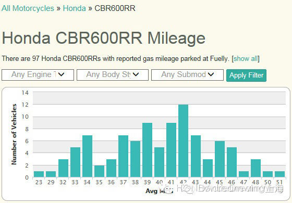Click the 23 MPG bar
Screen dimensions: 292x203
coord(39,174)
